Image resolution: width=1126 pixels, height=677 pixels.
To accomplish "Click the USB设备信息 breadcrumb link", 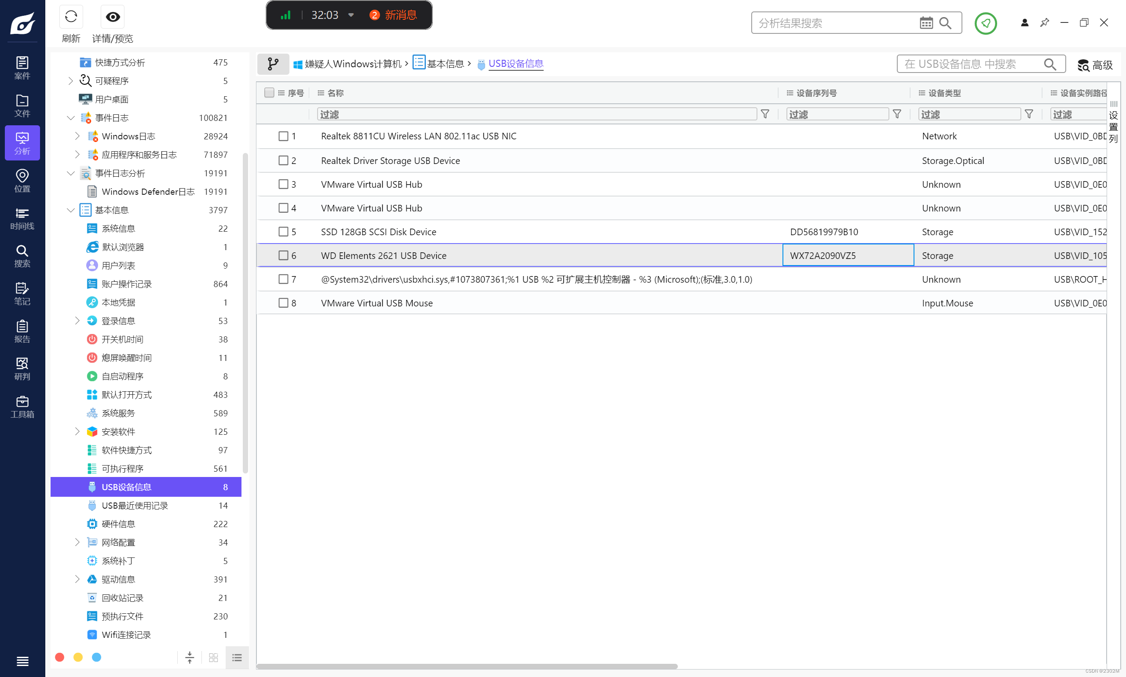I will (516, 64).
